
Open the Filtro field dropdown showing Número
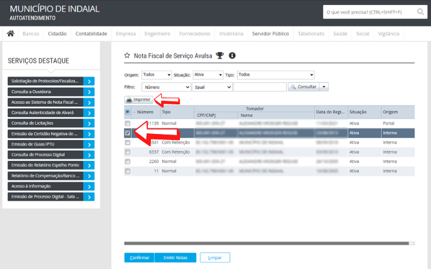(166, 87)
